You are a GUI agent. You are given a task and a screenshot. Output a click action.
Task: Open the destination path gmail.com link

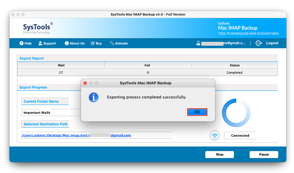pos(76,135)
